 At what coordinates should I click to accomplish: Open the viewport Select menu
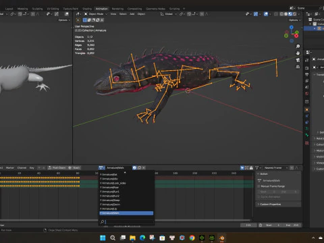[x=123, y=14]
